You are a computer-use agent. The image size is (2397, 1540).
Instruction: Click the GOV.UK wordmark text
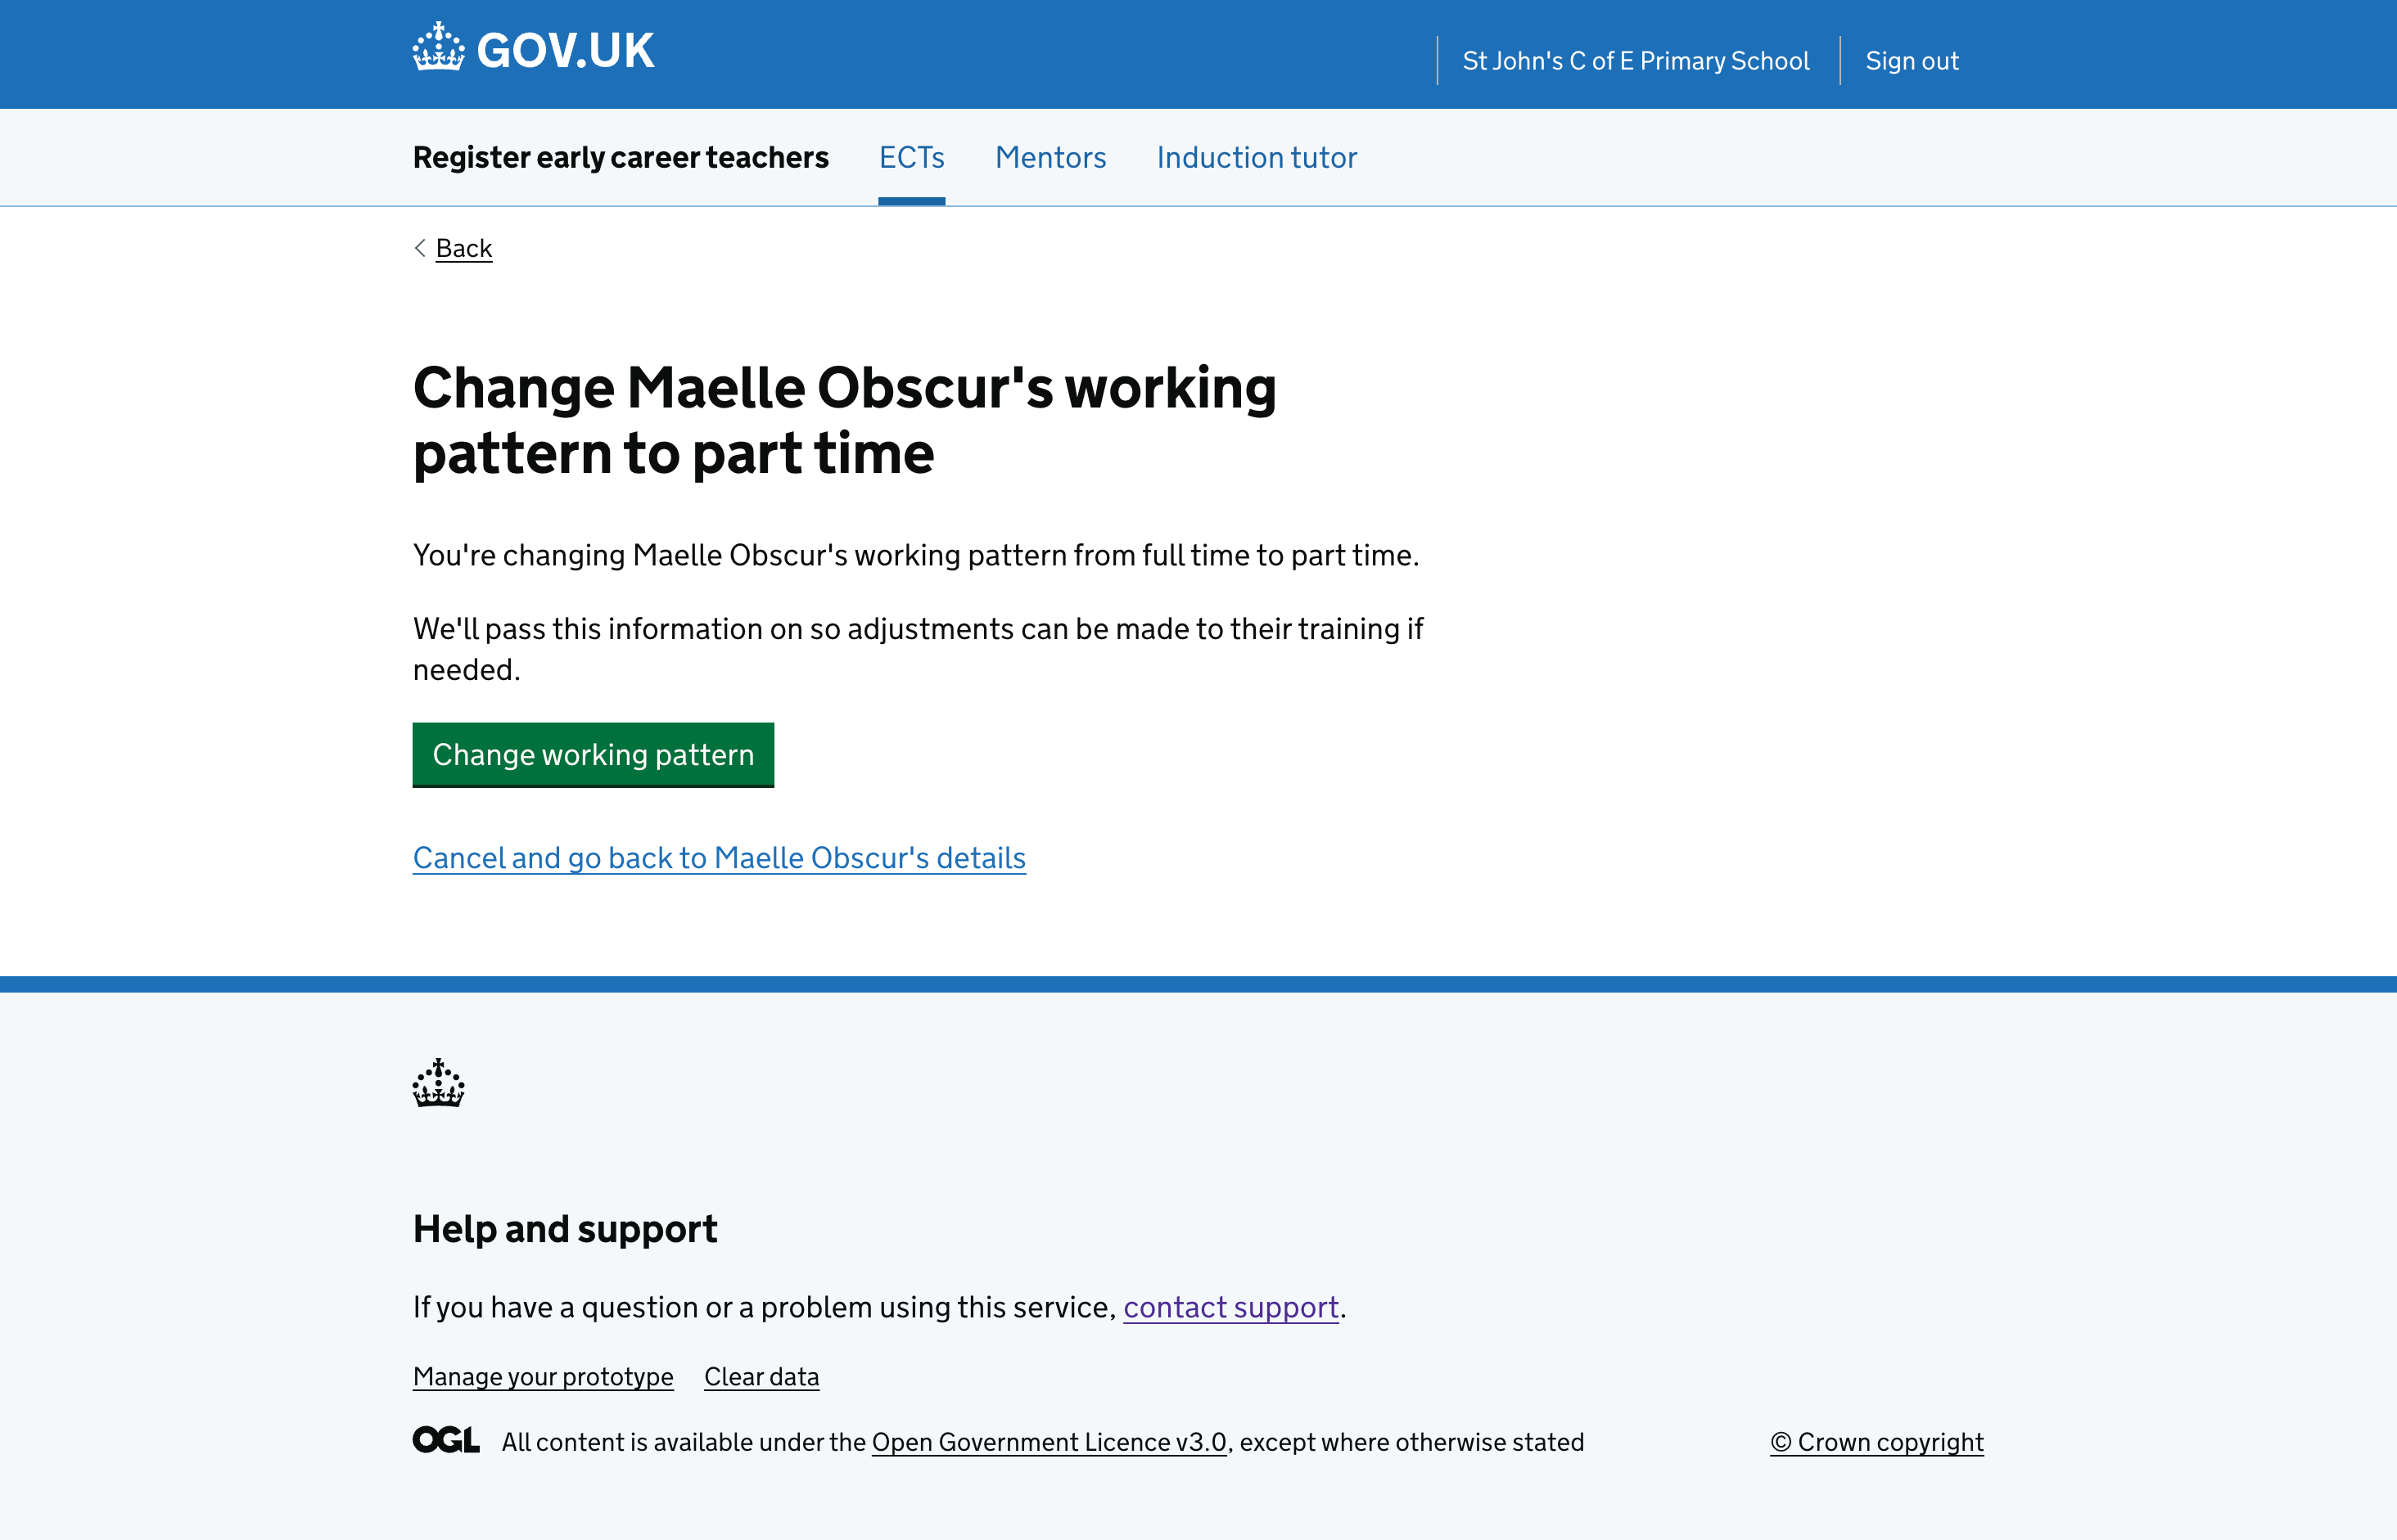pyautogui.click(x=565, y=48)
